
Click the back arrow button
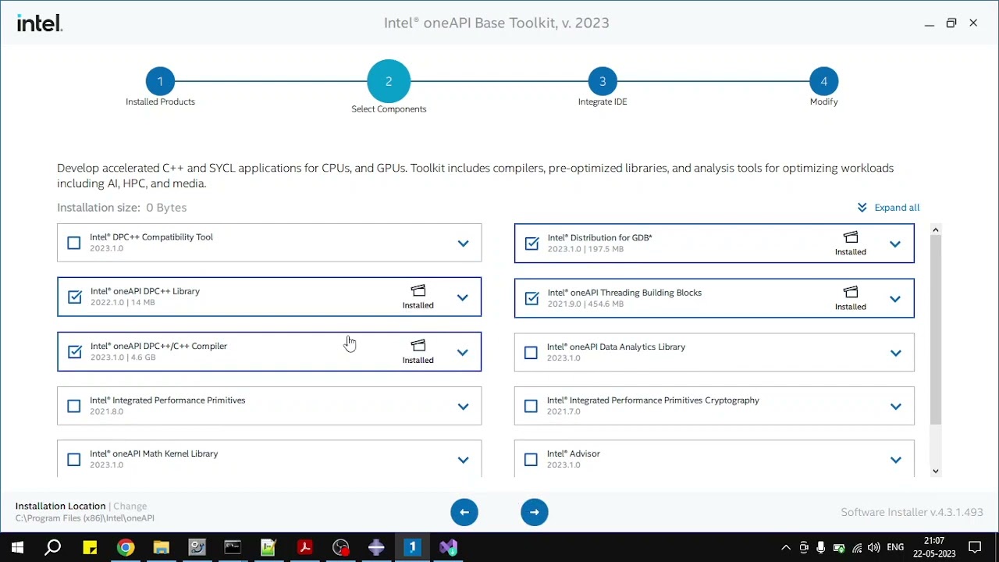point(464,512)
